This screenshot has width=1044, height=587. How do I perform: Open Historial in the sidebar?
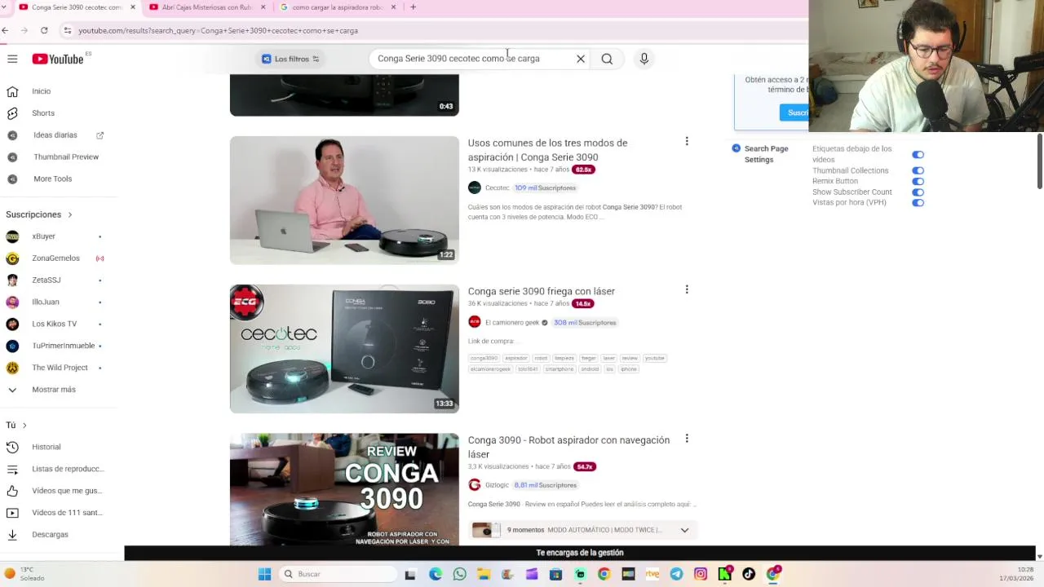pyautogui.click(x=46, y=448)
